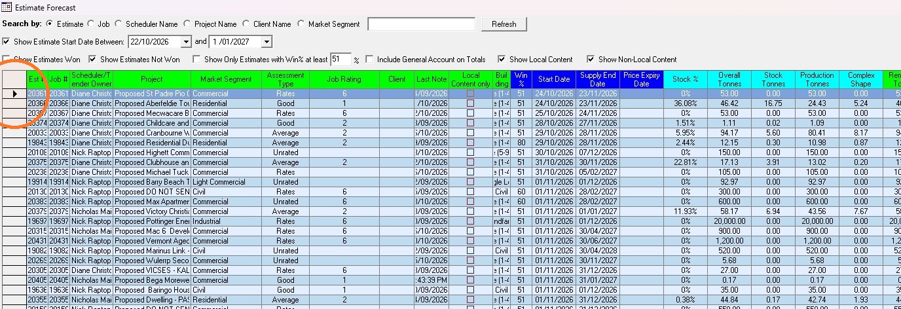The image size is (901, 309).
Task: Open the 1/01/2027 end date dropdown
Action: click(266, 41)
